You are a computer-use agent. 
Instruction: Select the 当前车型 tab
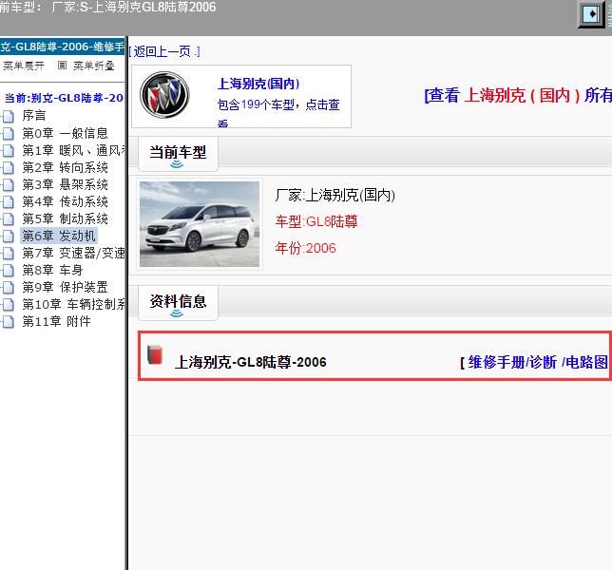tap(178, 153)
